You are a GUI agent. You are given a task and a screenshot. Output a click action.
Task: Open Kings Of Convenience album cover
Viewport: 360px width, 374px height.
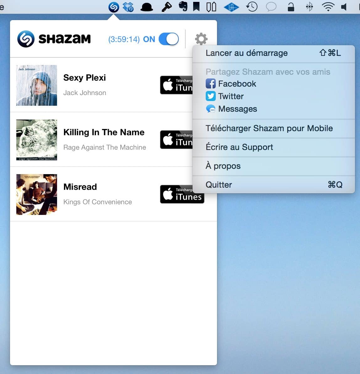pyautogui.click(x=37, y=195)
